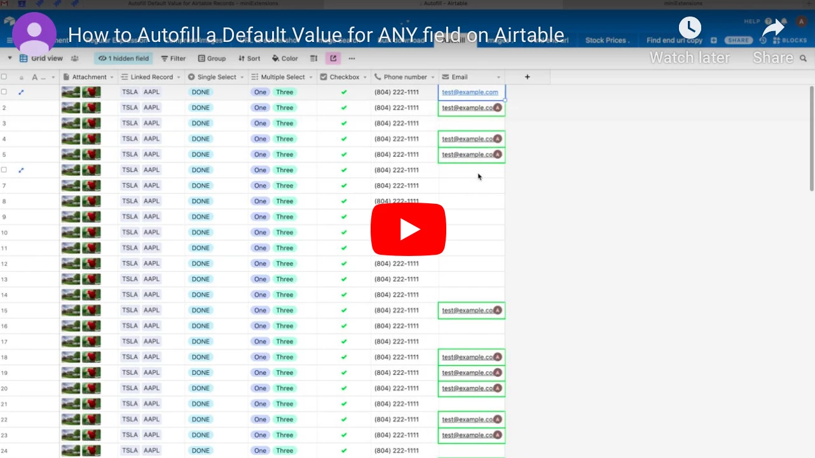
Task: Open the Linked Record column dropdown arrow
Action: 178,77
